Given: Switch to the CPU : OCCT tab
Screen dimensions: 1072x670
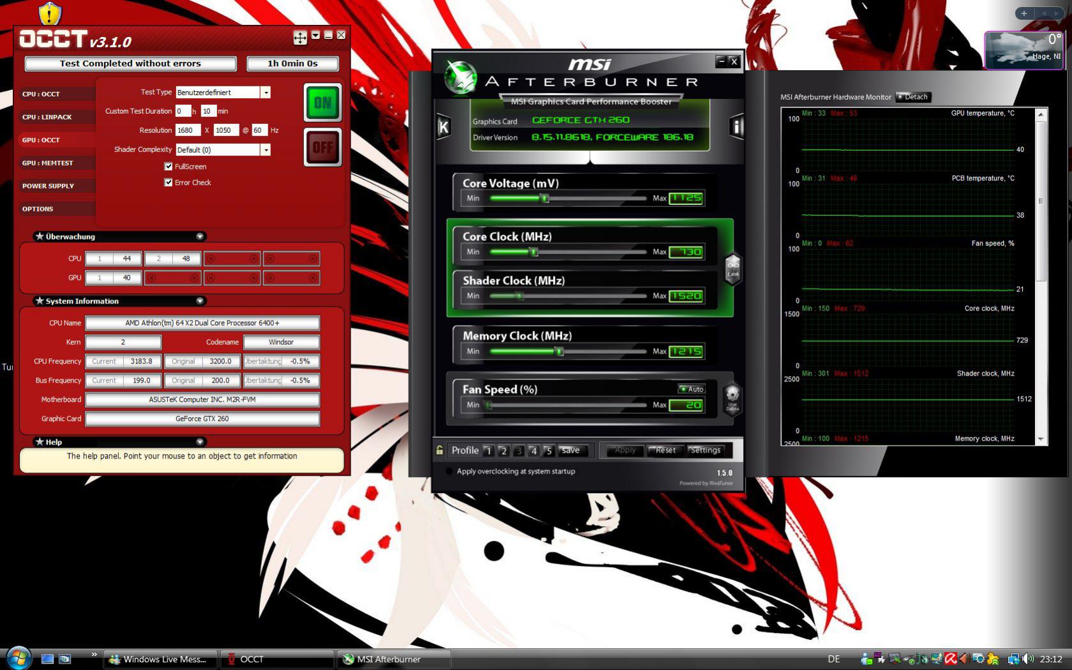Looking at the screenshot, I should pos(56,94).
